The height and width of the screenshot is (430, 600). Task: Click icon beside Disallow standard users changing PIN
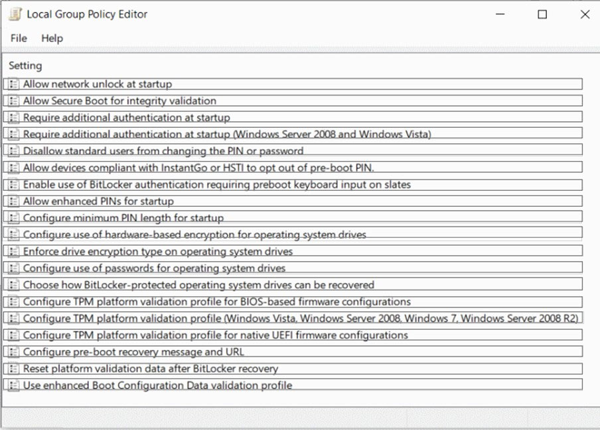coord(14,151)
